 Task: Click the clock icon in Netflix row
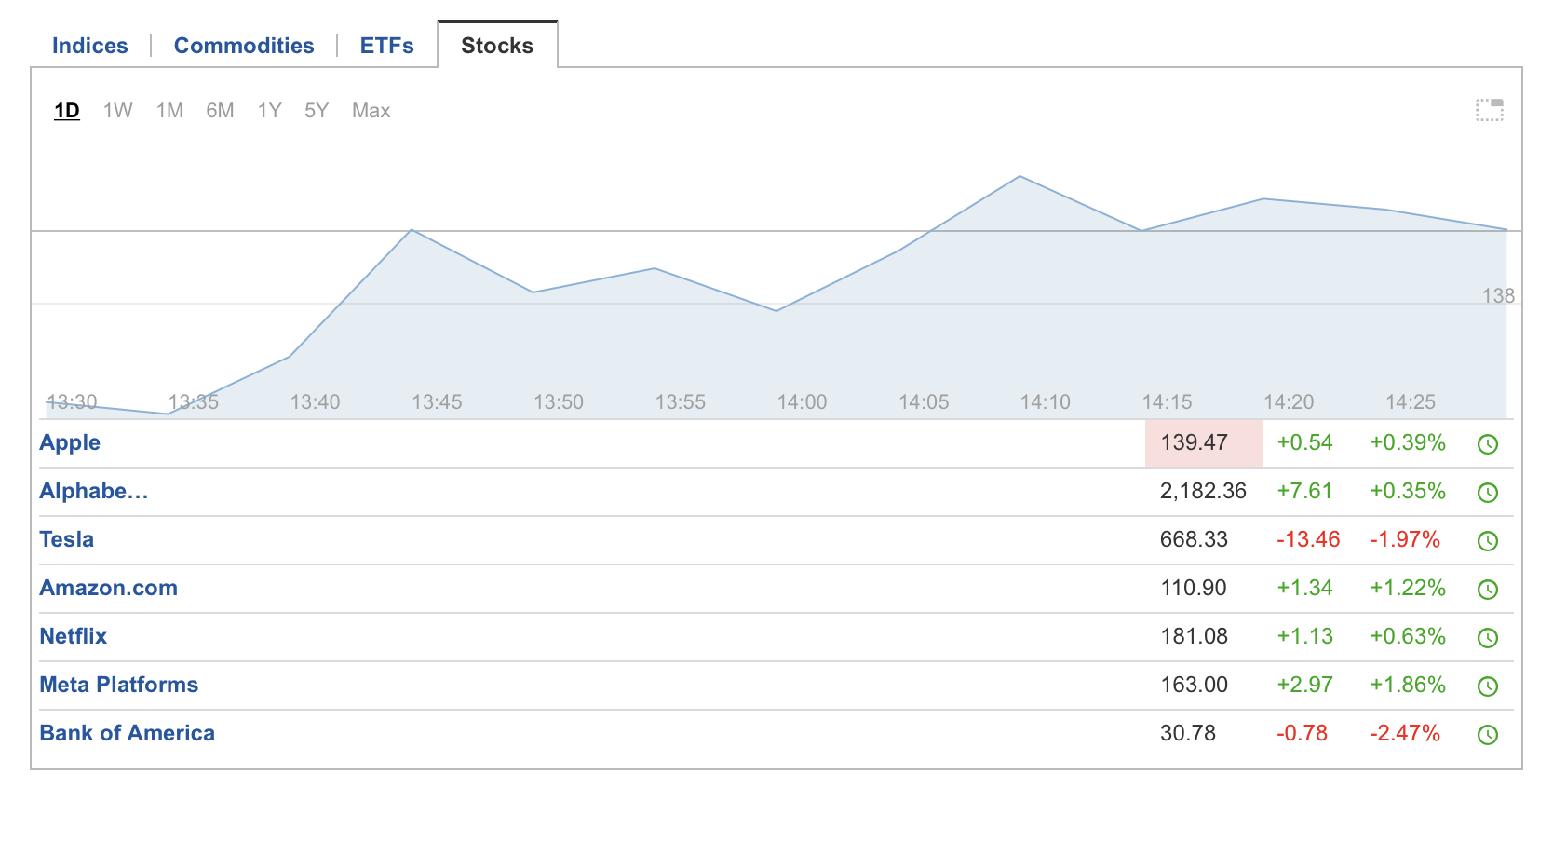click(1488, 638)
